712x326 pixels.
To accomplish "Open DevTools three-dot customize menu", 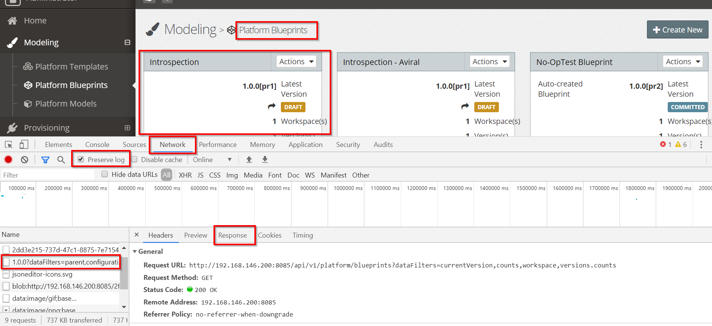I will pyautogui.click(x=701, y=145).
